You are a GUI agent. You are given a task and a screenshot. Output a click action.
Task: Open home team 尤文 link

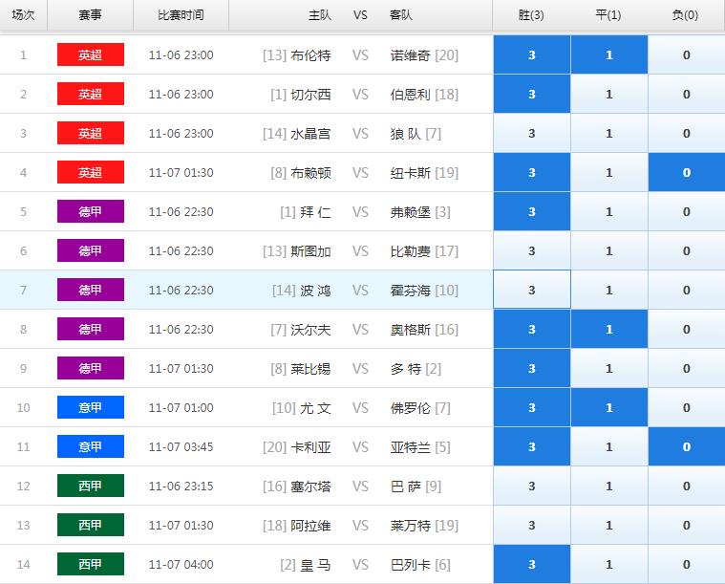click(x=315, y=408)
